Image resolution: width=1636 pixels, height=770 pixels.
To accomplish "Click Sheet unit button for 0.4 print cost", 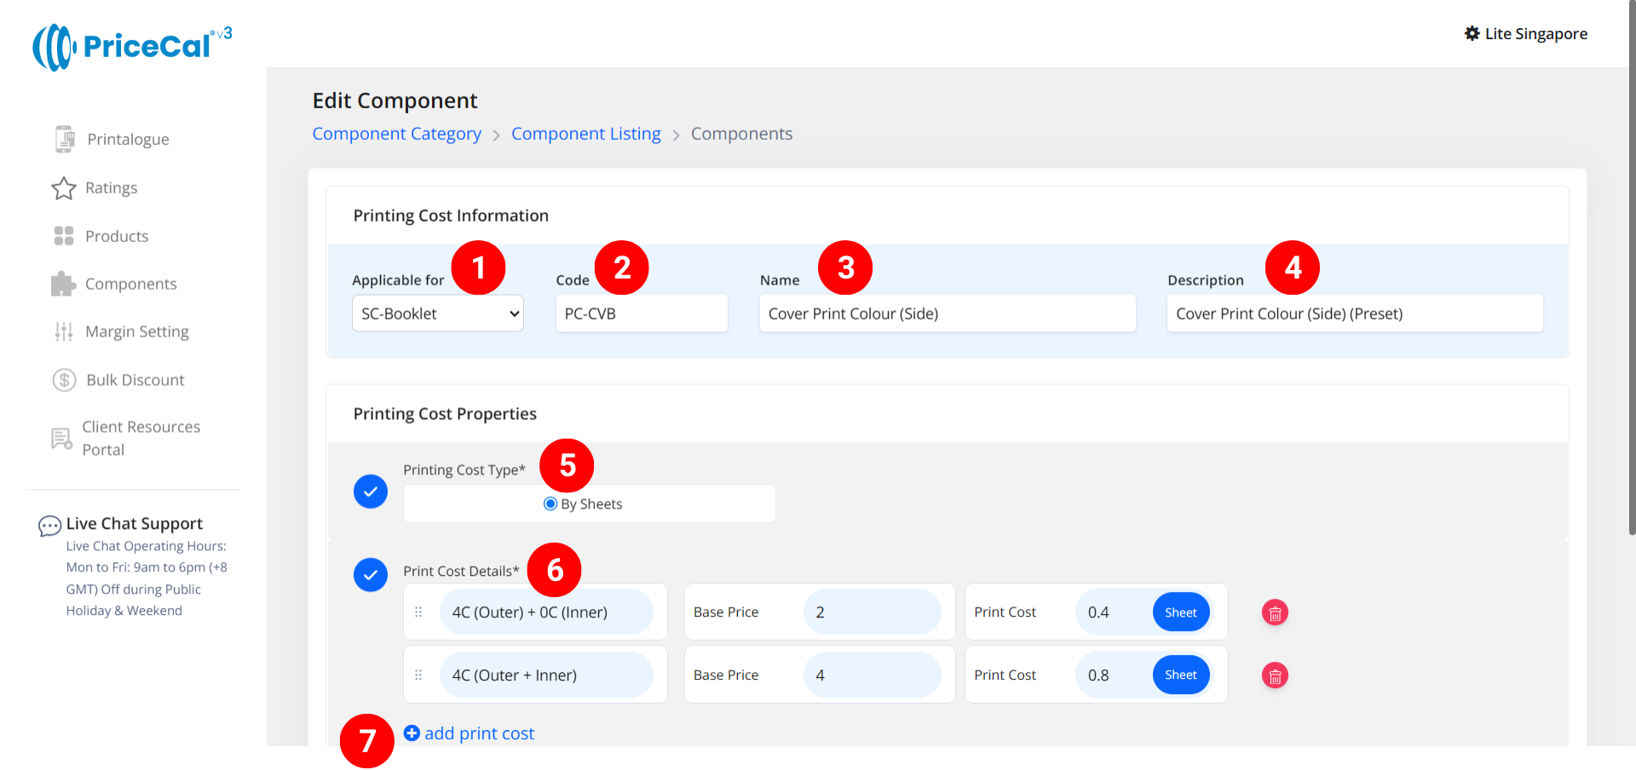I will click(1180, 612).
